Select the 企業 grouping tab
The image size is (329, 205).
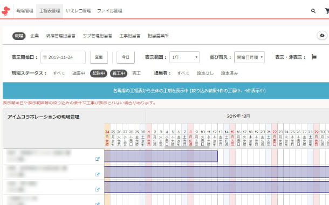tap(35, 36)
